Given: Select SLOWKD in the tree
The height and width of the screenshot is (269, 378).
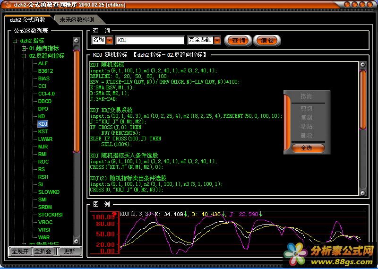Looking at the screenshot, I should pyautogui.click(x=49, y=192).
